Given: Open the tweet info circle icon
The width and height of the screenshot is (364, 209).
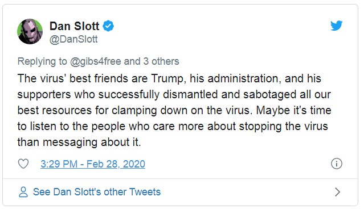Looking at the screenshot, I should click(337, 164).
